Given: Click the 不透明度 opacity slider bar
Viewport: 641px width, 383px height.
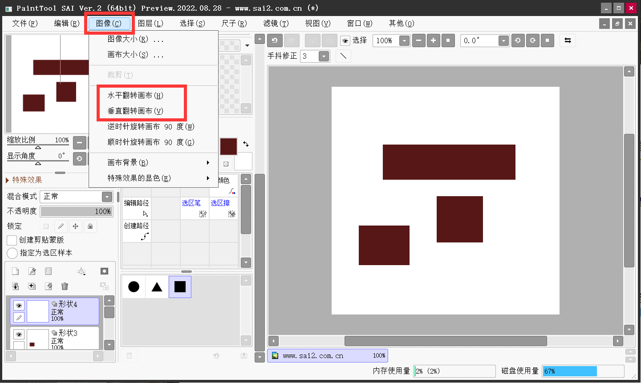Looking at the screenshot, I should [x=77, y=211].
